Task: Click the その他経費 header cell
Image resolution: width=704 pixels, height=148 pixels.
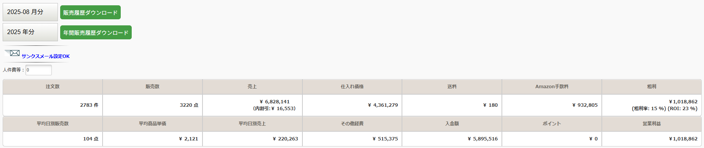Action: pos(352,124)
